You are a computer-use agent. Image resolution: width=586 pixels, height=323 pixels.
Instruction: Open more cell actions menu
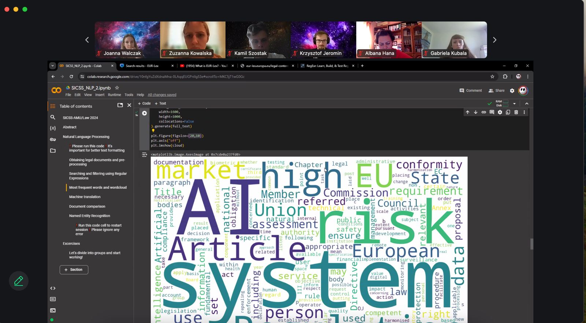pos(524,112)
